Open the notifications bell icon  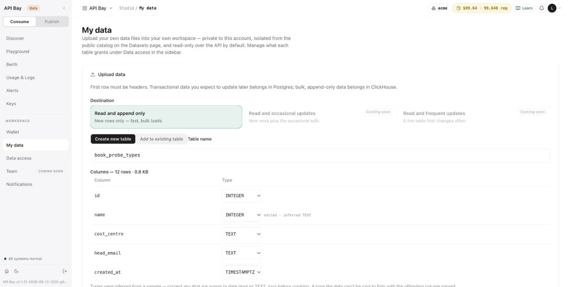pos(542,8)
